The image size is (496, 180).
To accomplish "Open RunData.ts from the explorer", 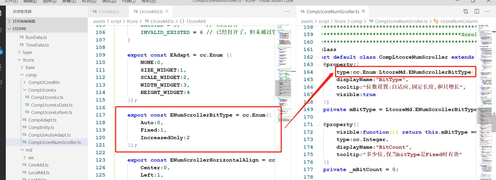I will point(36,37).
